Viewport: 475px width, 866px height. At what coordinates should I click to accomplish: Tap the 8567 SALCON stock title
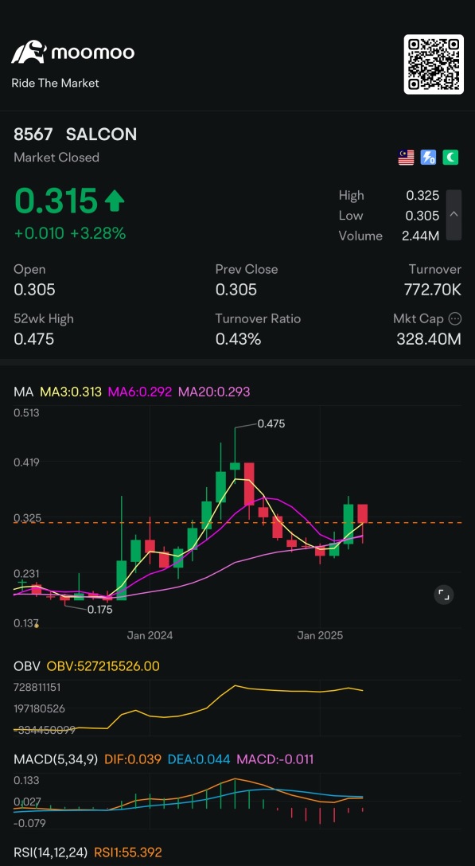coord(75,135)
